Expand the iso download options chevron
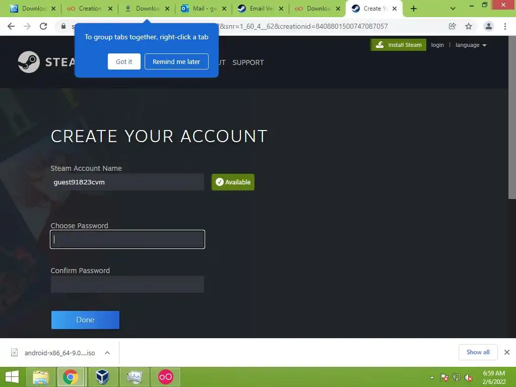 coord(107,353)
